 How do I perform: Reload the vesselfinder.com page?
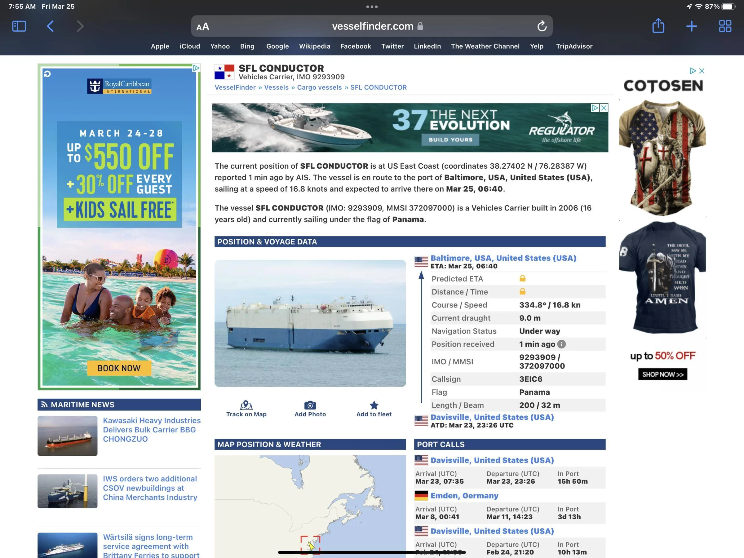(x=542, y=26)
